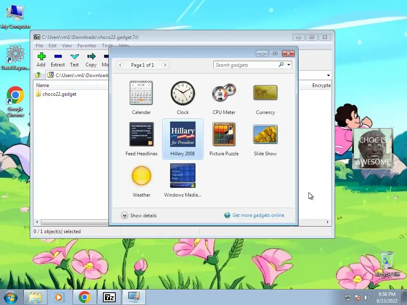Viewport: 407px width, 305px height.
Task: Choose the Picture Puzzle gadget
Action: tap(224, 139)
